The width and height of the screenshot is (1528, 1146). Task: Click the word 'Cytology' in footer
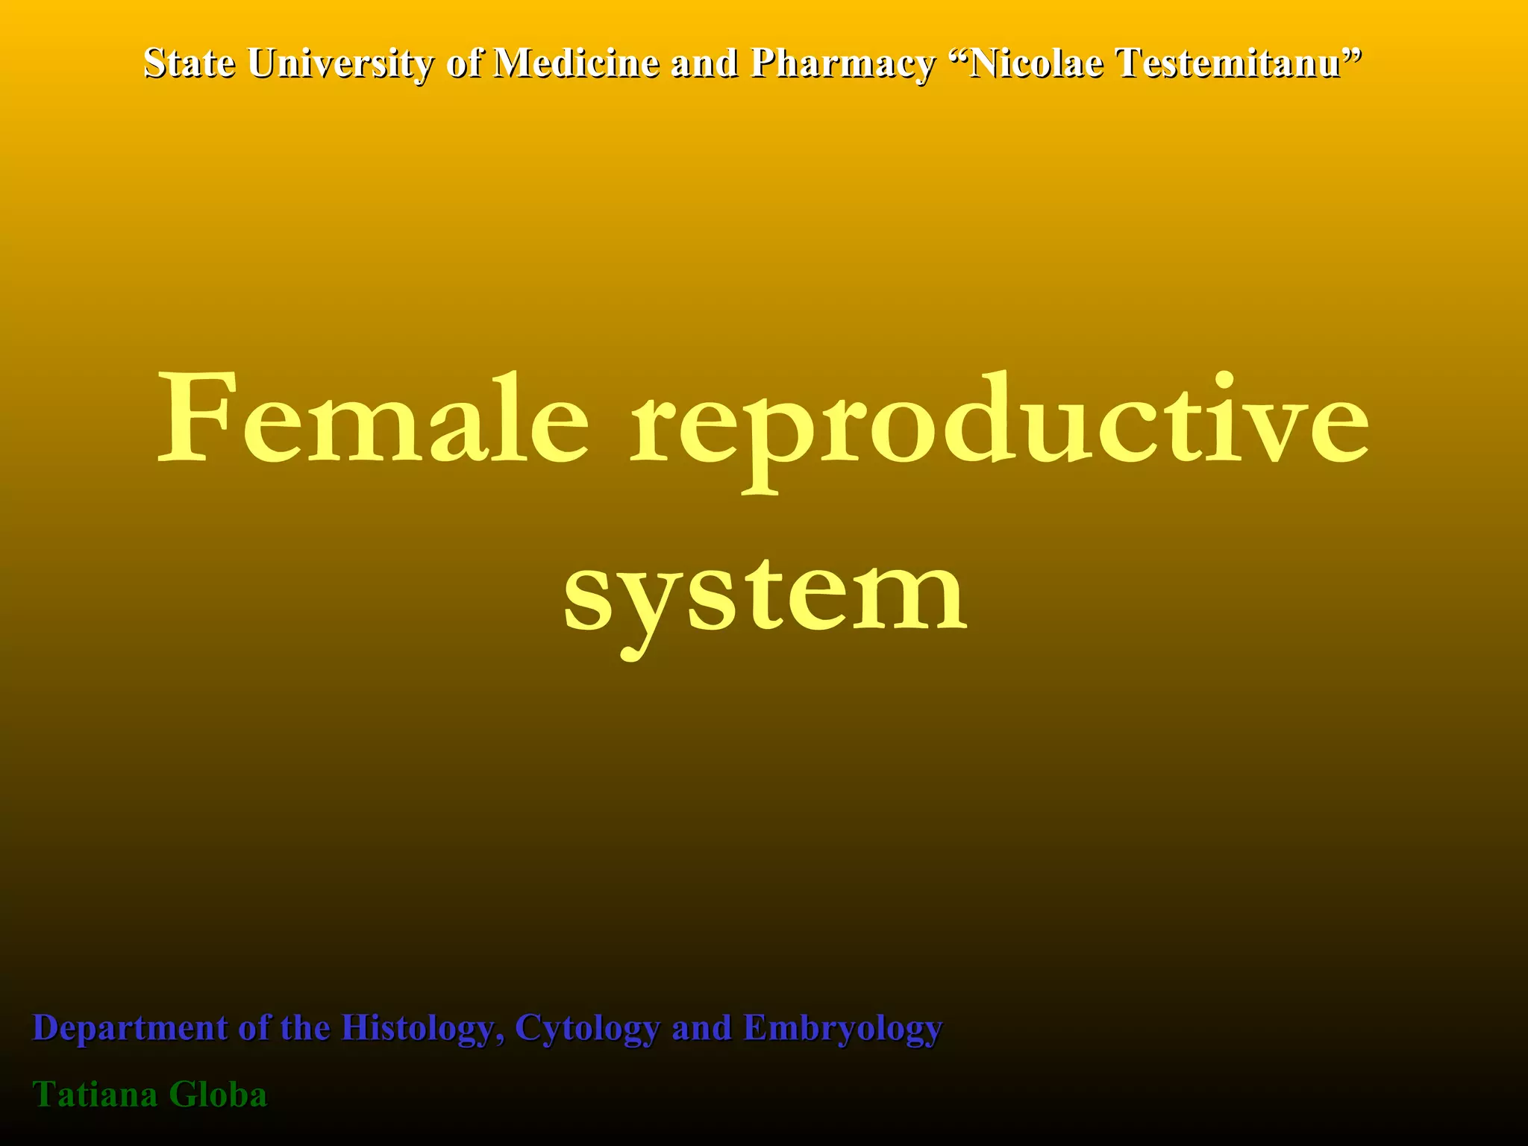[587, 1028]
